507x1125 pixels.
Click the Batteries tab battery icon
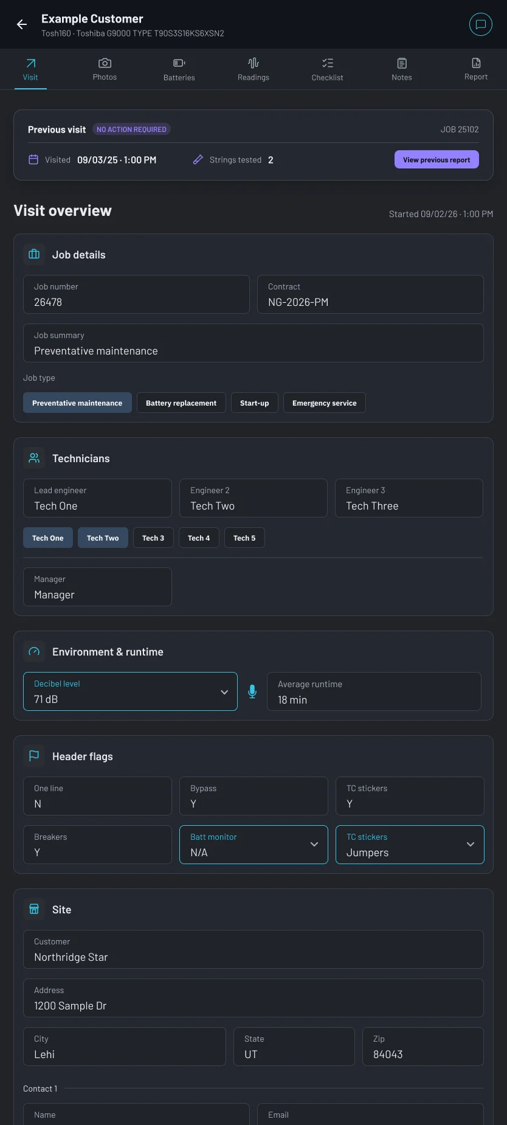tap(179, 63)
